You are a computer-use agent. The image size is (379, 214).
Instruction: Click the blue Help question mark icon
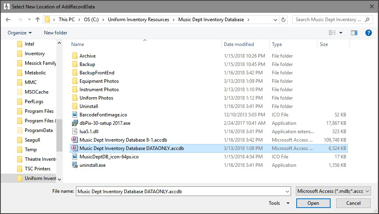click(x=369, y=33)
